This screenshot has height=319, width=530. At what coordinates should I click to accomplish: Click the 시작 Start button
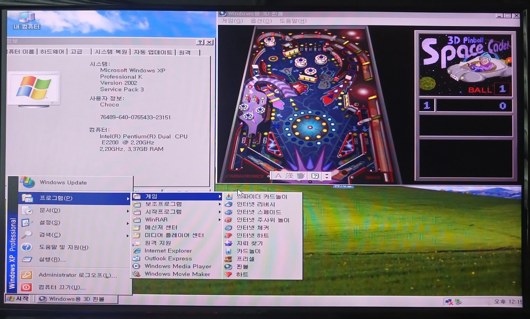tap(19, 299)
